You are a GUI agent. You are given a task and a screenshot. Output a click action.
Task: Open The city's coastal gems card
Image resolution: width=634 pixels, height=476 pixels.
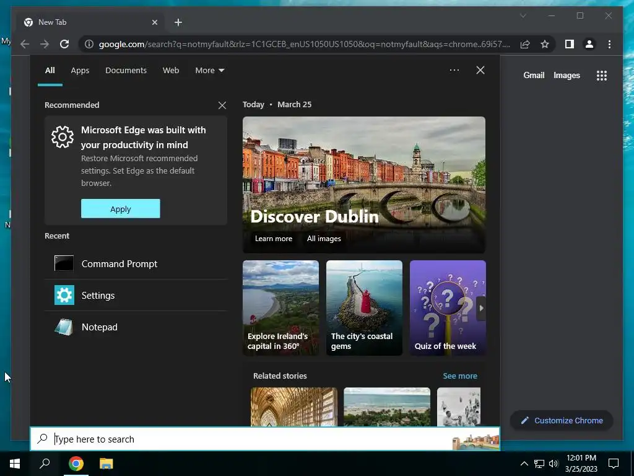pos(364,308)
